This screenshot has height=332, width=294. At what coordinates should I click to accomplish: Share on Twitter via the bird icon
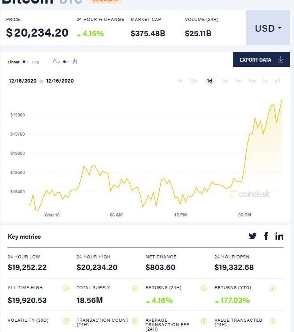(253, 236)
